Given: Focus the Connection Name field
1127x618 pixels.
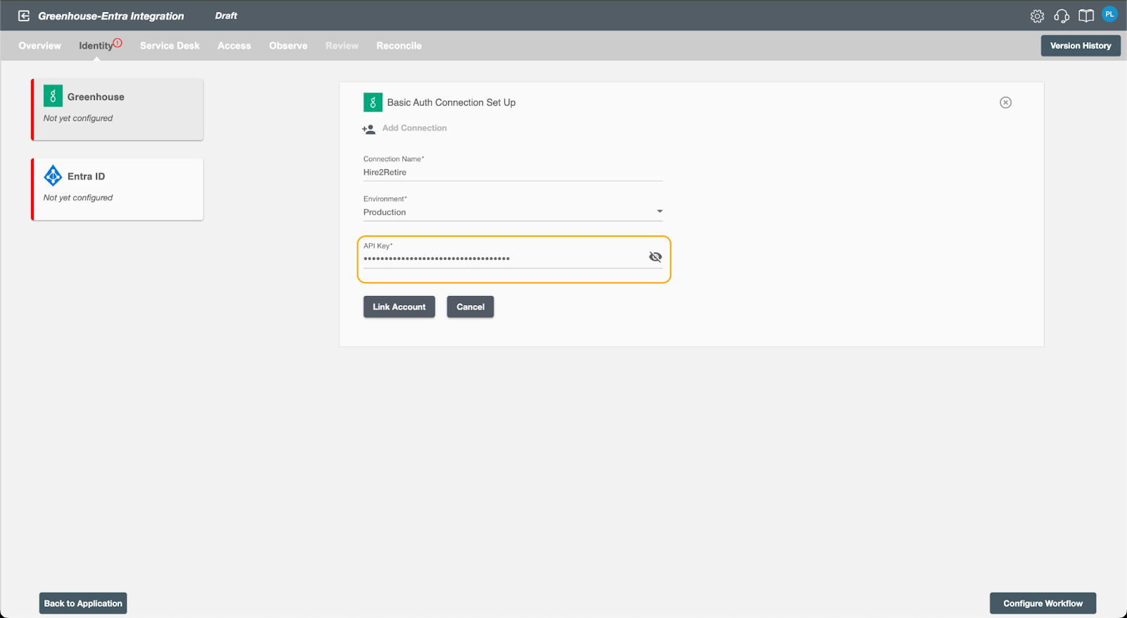Looking at the screenshot, I should (x=513, y=172).
